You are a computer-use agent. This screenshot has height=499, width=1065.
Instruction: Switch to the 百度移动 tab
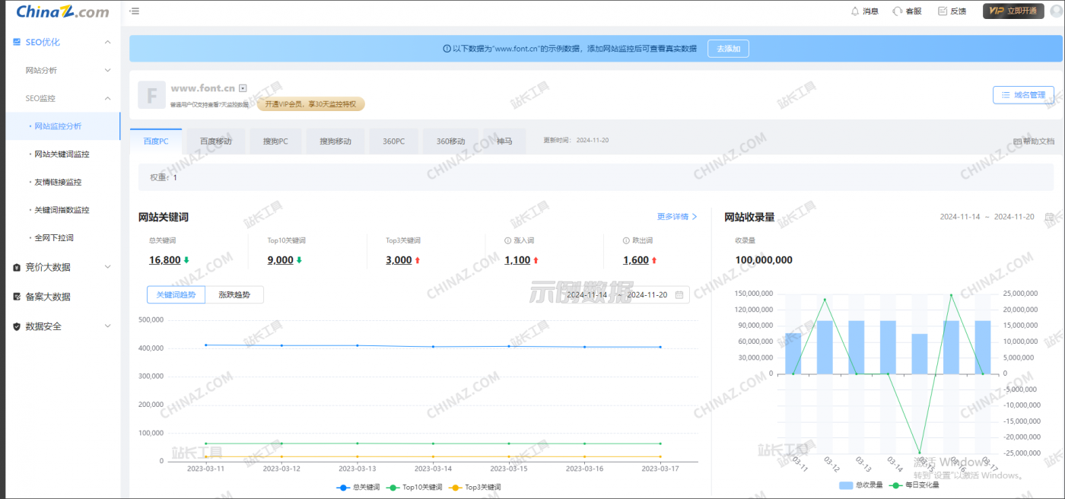pos(215,141)
